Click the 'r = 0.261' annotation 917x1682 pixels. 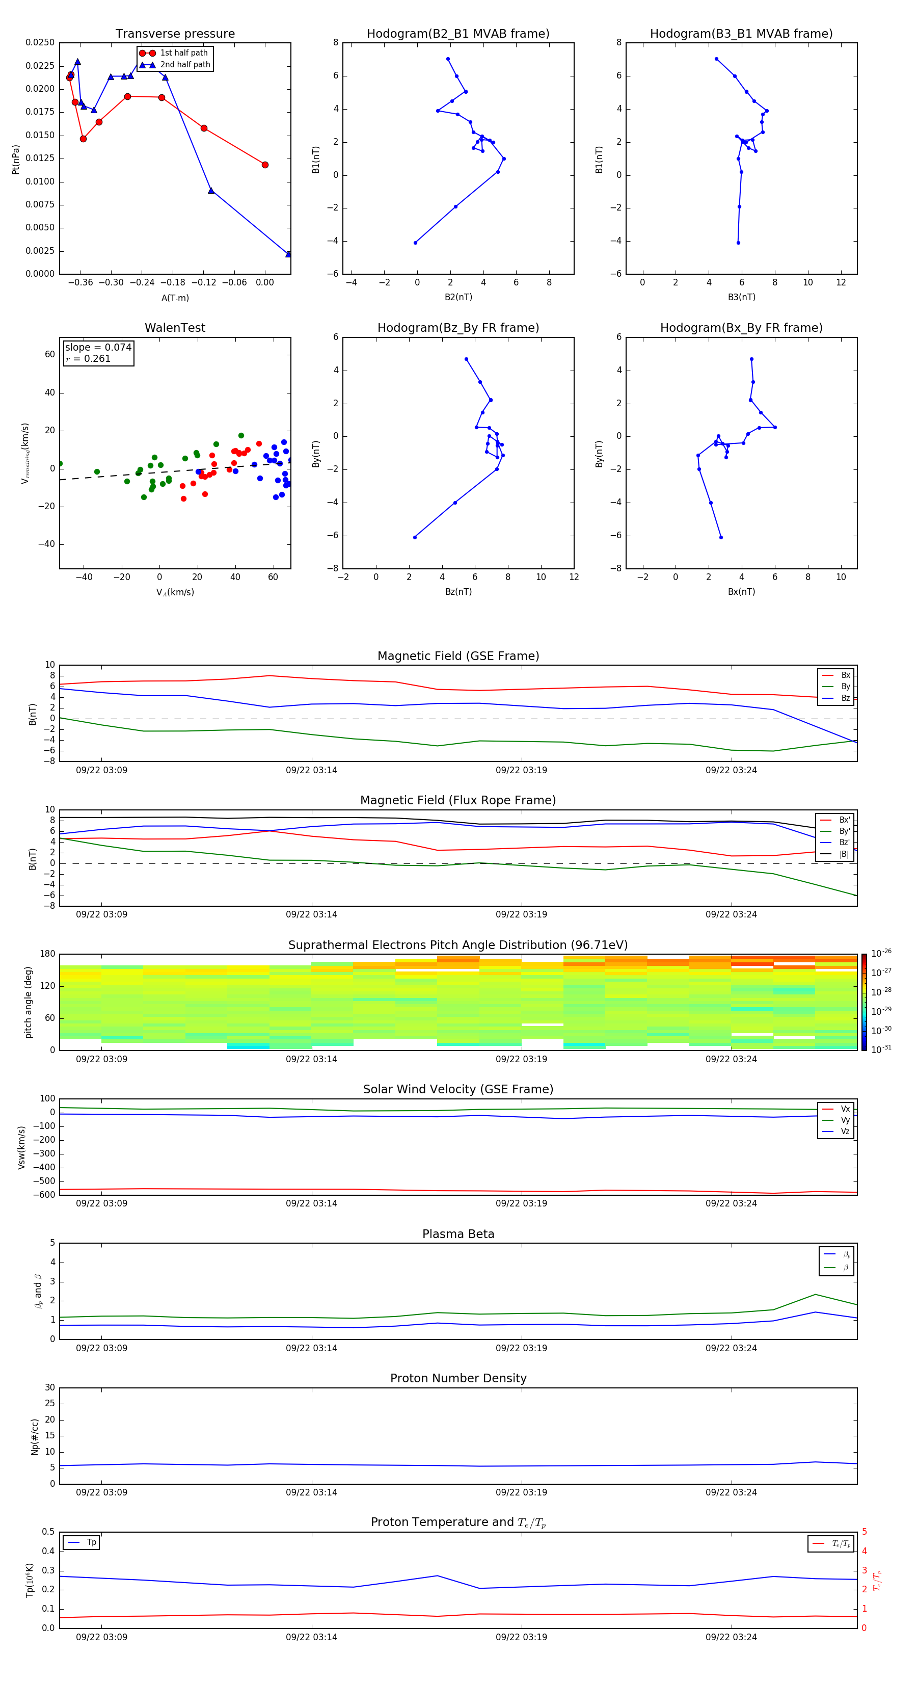pyautogui.click(x=88, y=358)
